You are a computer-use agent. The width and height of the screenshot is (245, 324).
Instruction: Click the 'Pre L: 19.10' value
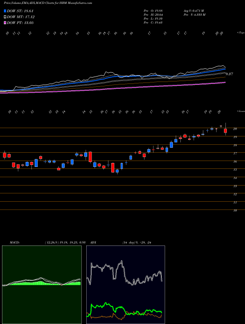click(x=153, y=19)
